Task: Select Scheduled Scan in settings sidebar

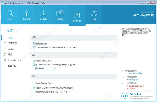Action: [15, 60]
